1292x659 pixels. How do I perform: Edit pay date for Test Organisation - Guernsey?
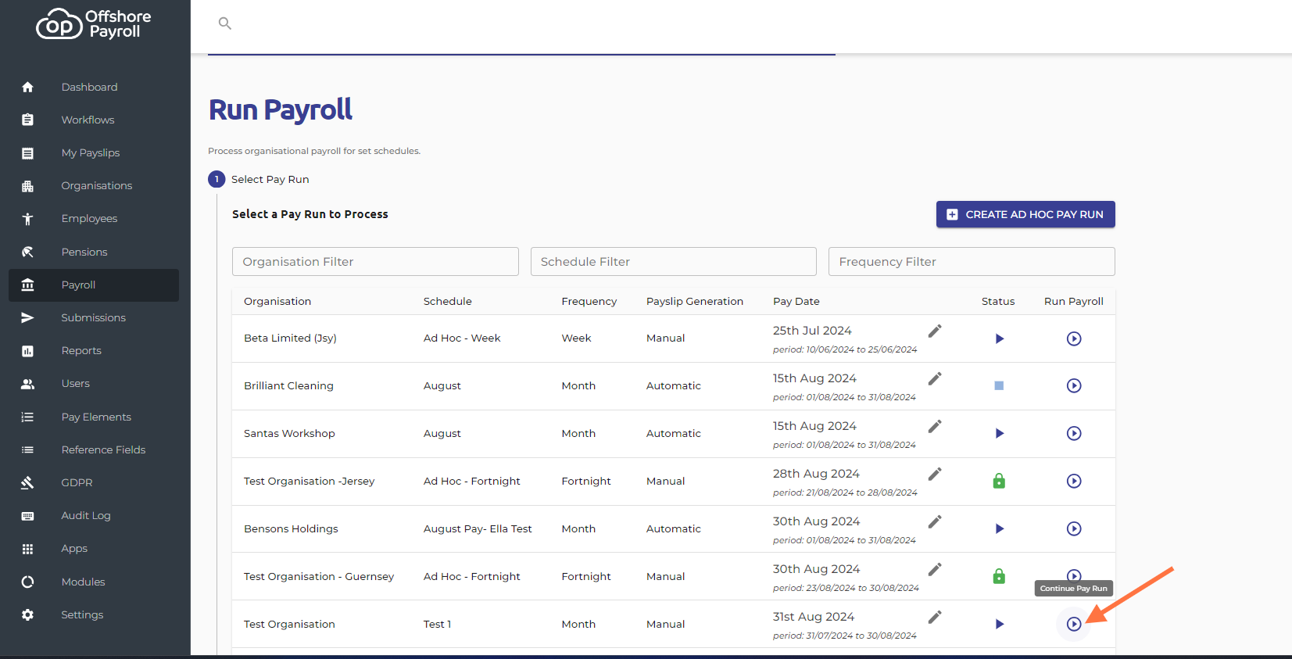coord(935,569)
